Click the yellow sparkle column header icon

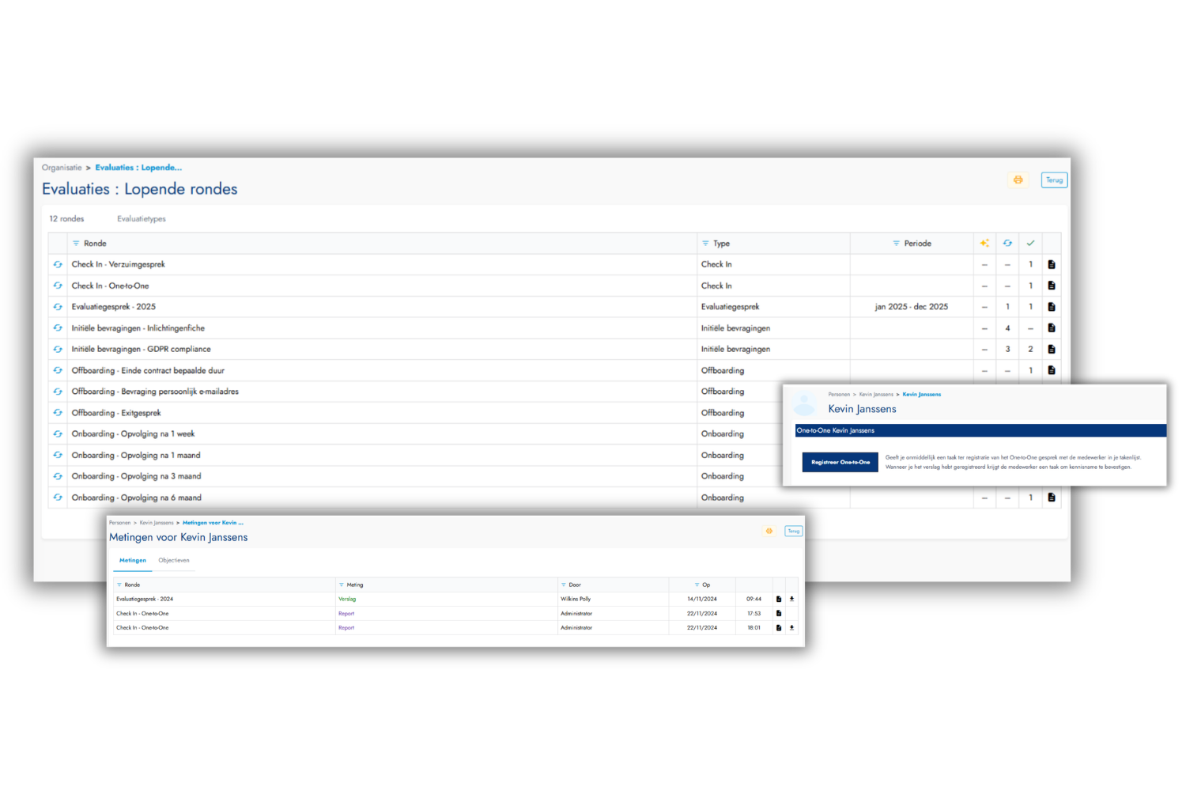[x=984, y=243]
